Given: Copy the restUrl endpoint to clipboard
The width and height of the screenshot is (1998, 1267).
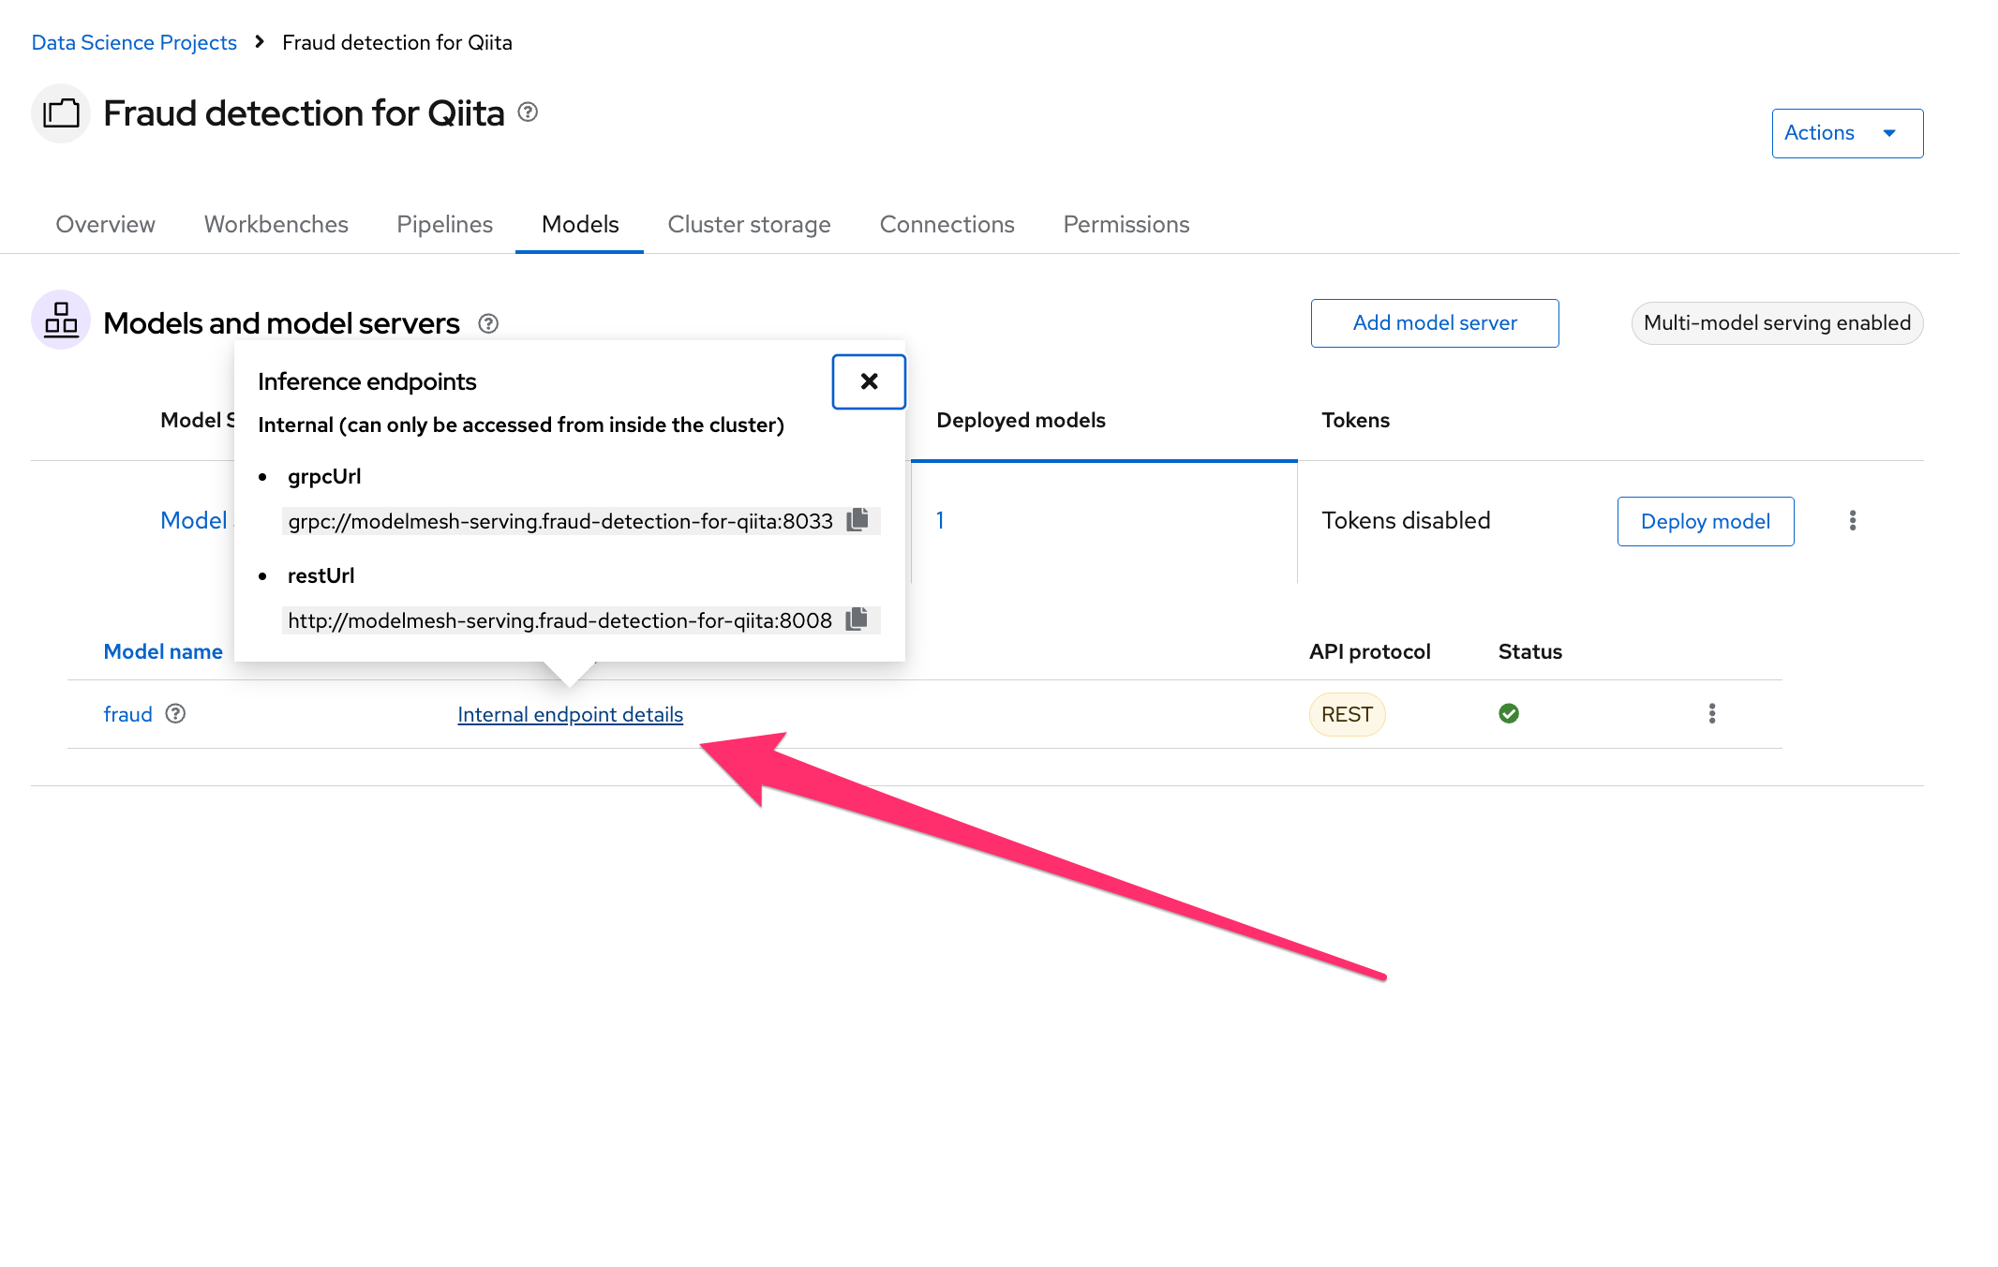Looking at the screenshot, I should tap(857, 619).
